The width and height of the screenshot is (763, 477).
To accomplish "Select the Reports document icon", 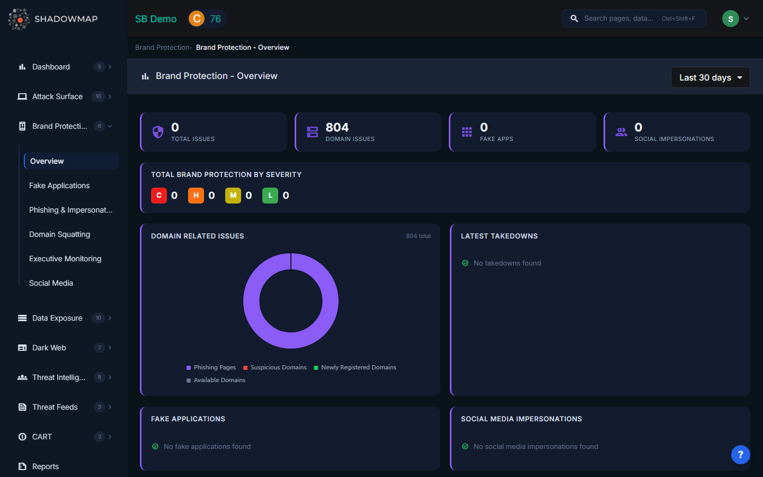I will click(22, 466).
